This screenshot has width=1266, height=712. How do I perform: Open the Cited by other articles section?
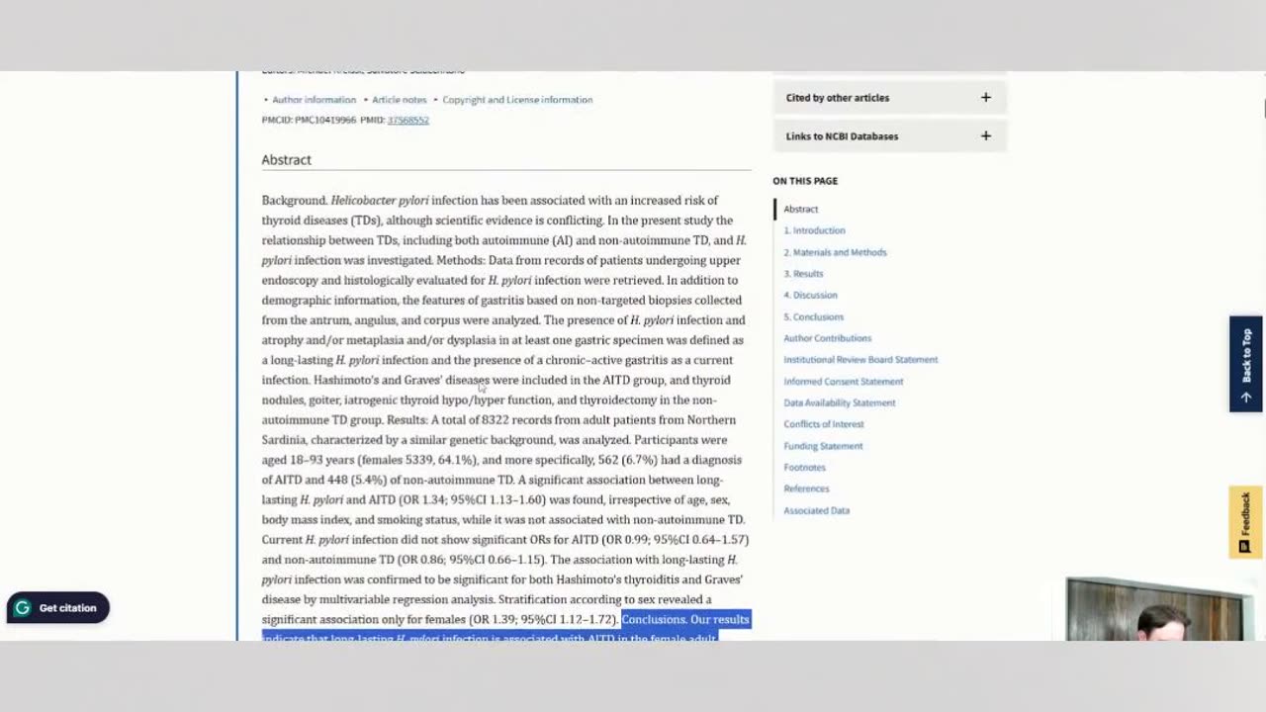click(x=889, y=97)
